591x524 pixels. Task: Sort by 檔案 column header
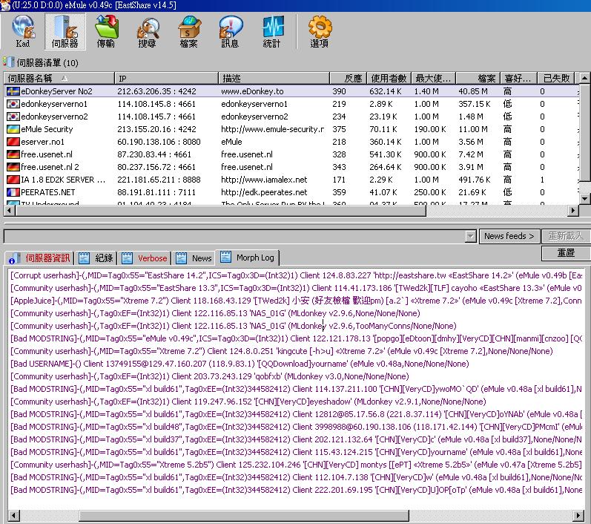pos(478,79)
